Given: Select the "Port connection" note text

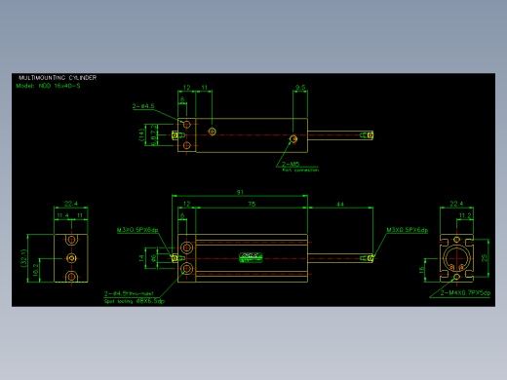Looking at the screenshot, I should (x=300, y=170).
